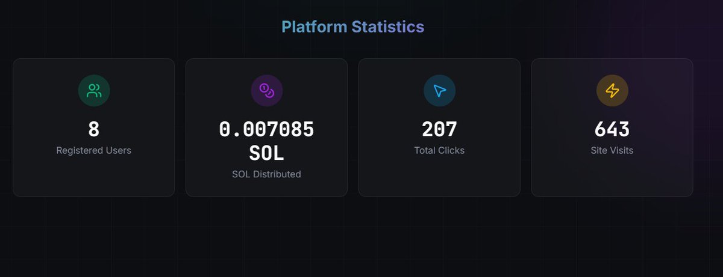The width and height of the screenshot is (723, 277).
Task: Click the Total Clicks label
Action: coord(439,150)
